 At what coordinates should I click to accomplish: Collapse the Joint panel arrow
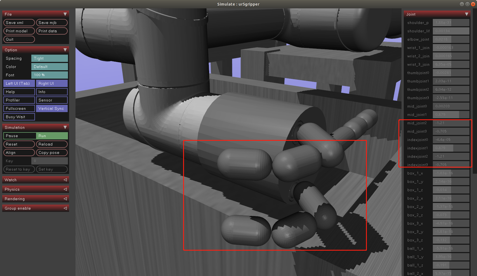coord(467,14)
